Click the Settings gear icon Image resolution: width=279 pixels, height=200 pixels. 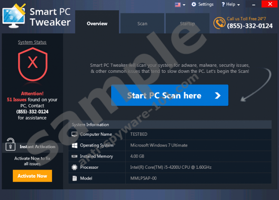pyautogui.click(x=194, y=4)
